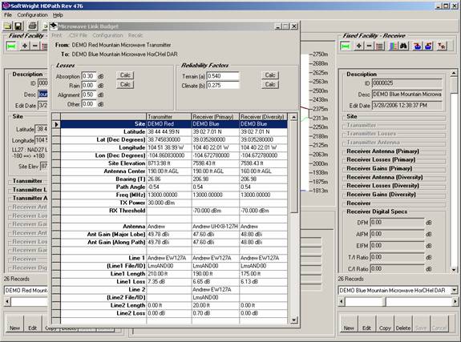Viewport: 461px width, 342px height.
Task: Click the SoftWright HDPath title bar icon
Action: [6, 6]
